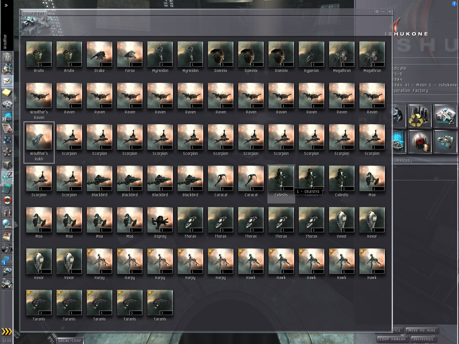Open the in-game Browser globe icon

[7, 225]
